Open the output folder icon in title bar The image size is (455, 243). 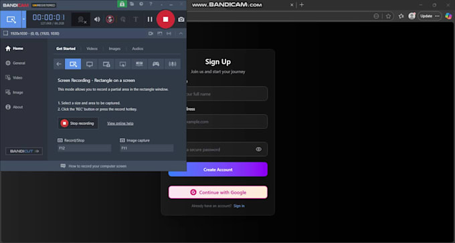click(x=132, y=4)
